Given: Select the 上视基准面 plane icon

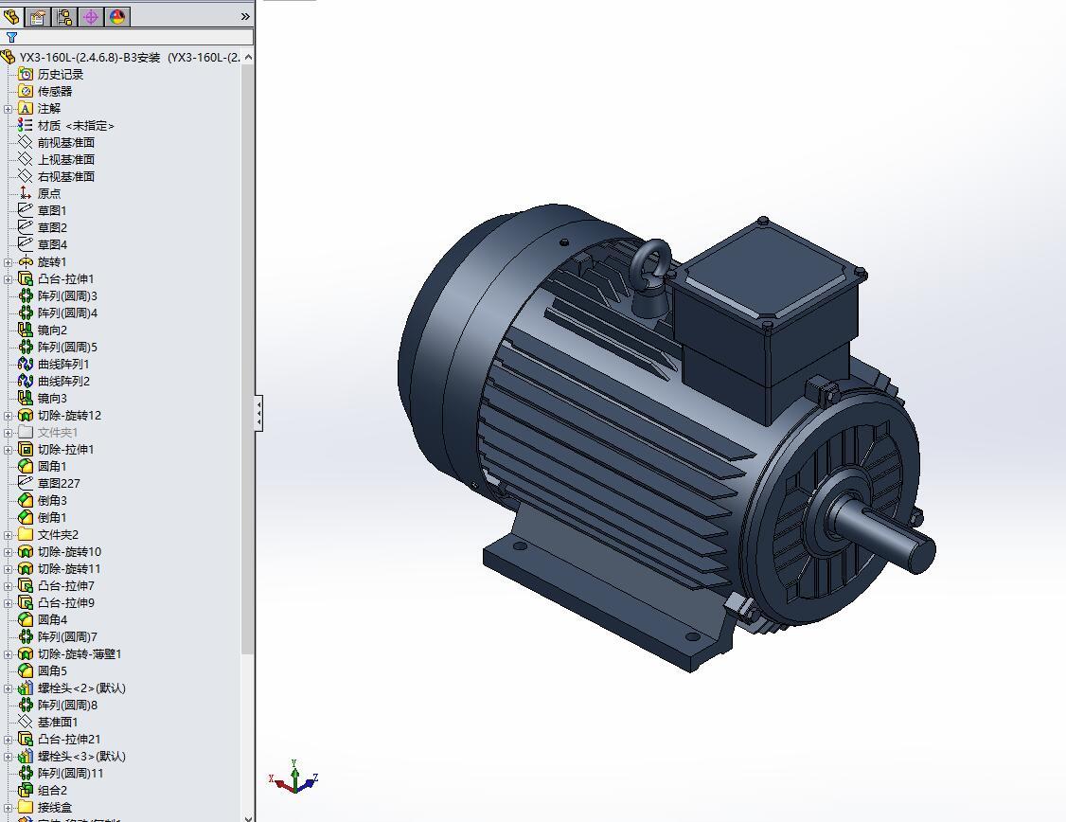Looking at the screenshot, I should click(x=26, y=159).
